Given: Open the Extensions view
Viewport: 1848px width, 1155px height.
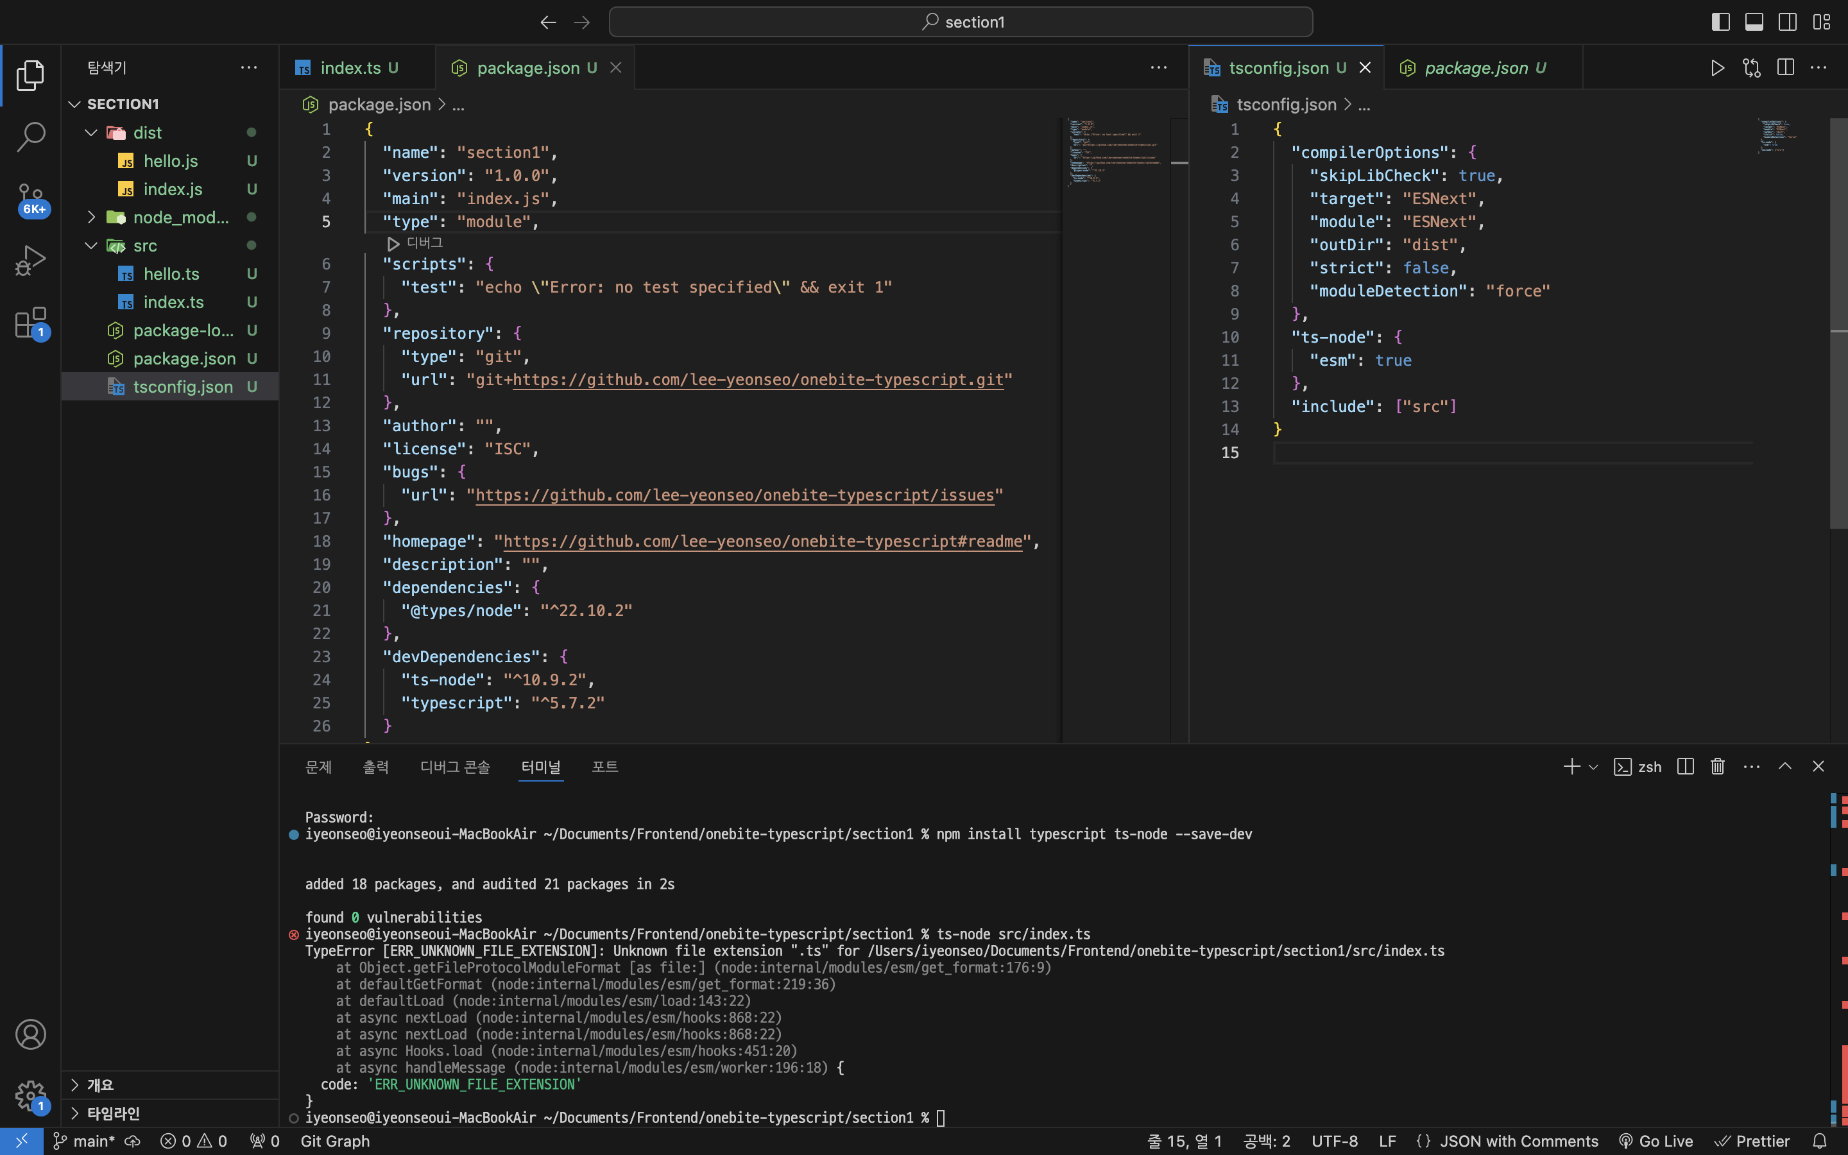Looking at the screenshot, I should pos(31,323).
